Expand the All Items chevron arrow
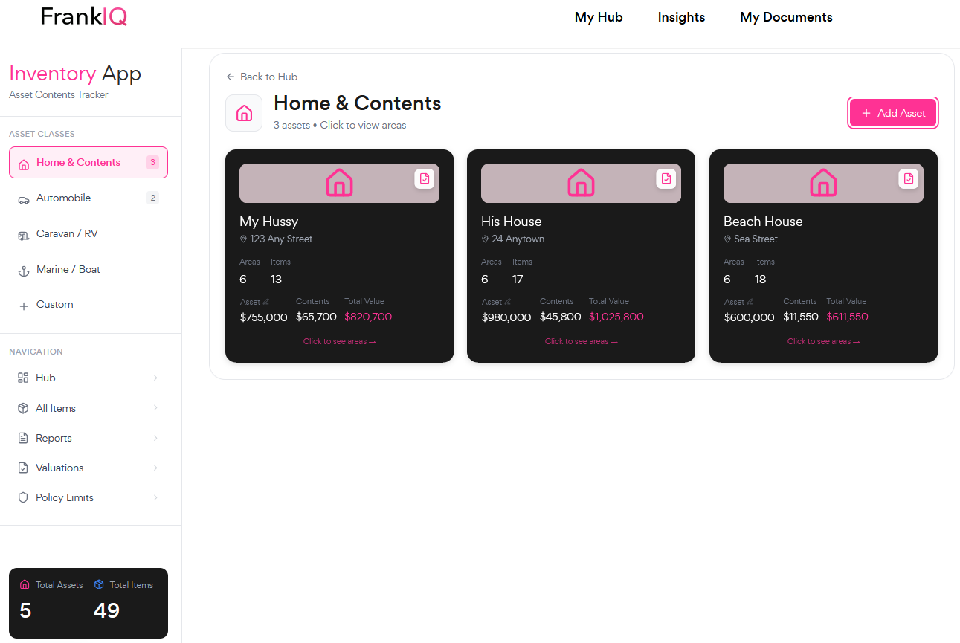Image resolution: width=960 pixels, height=643 pixels. 155,408
